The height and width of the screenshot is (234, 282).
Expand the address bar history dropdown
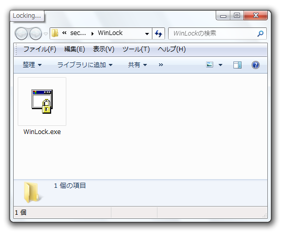(147, 34)
